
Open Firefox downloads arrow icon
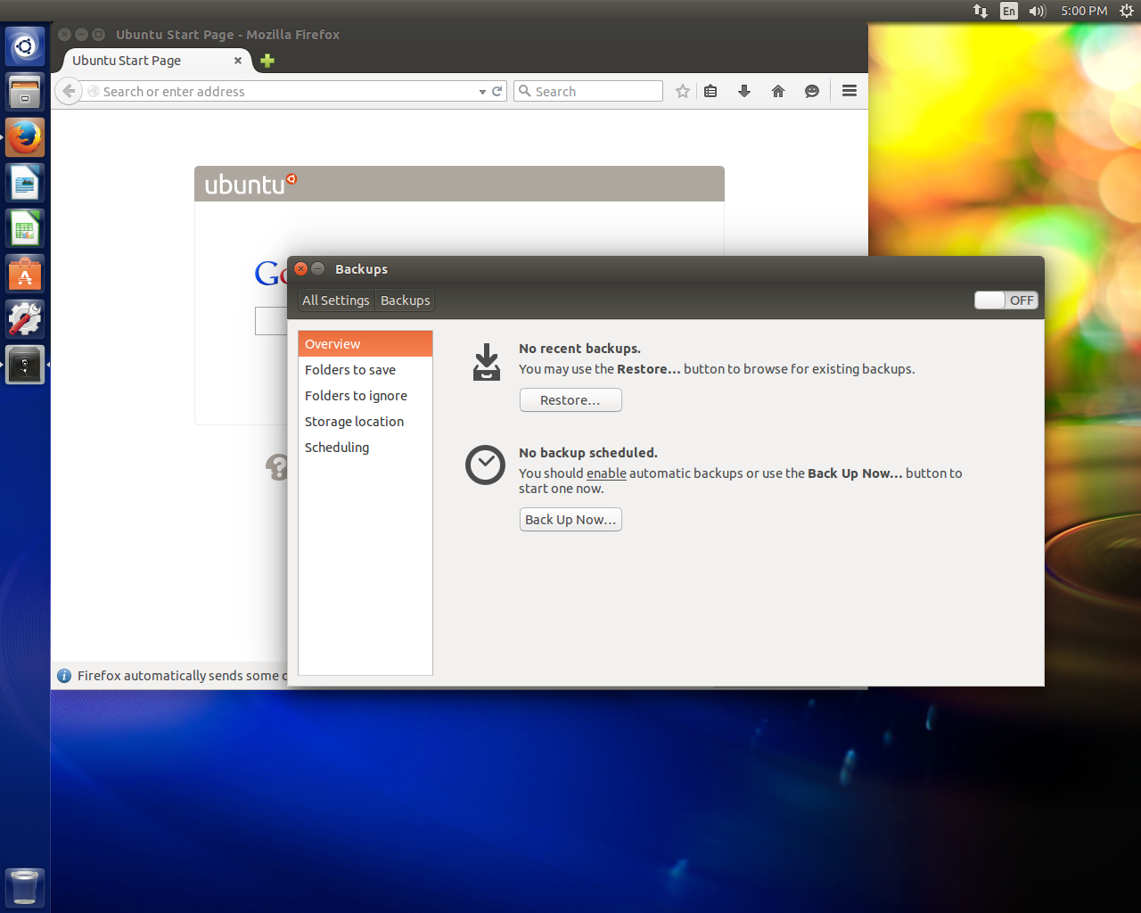[744, 91]
